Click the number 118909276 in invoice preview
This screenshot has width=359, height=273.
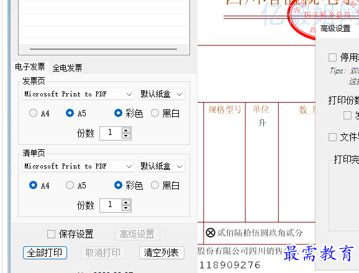(230, 265)
